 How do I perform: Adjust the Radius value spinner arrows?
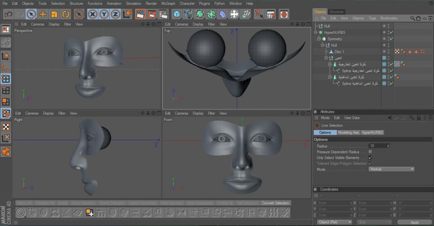point(388,146)
